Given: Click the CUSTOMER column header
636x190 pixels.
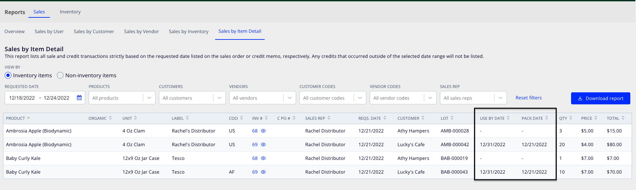Looking at the screenshot, I should click(x=408, y=118).
